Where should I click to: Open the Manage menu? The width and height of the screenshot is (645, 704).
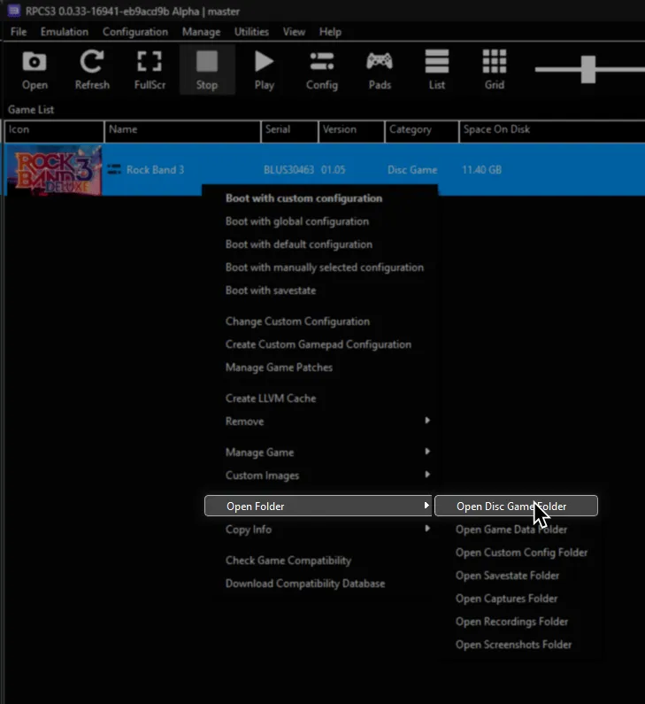(x=201, y=32)
